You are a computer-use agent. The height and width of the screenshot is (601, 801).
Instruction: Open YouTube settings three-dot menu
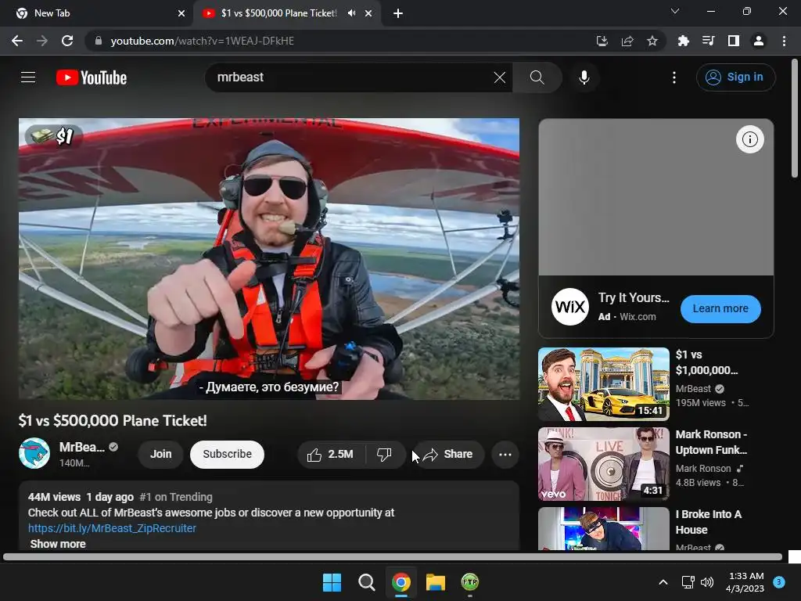[674, 77]
